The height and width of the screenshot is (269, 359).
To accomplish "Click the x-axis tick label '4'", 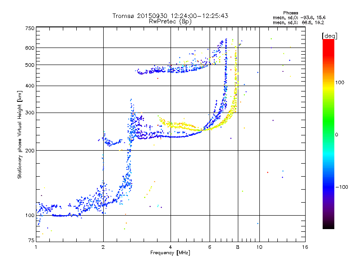I will 171,247.
